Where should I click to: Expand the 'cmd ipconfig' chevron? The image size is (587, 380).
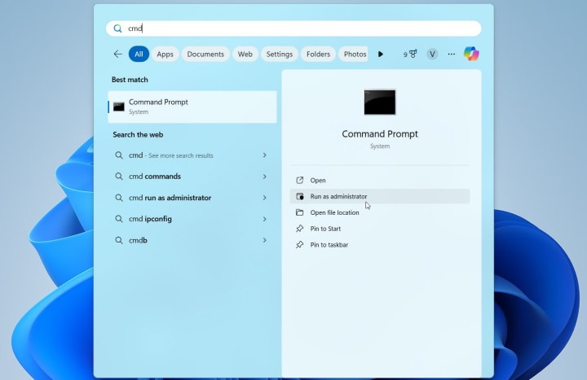(265, 219)
